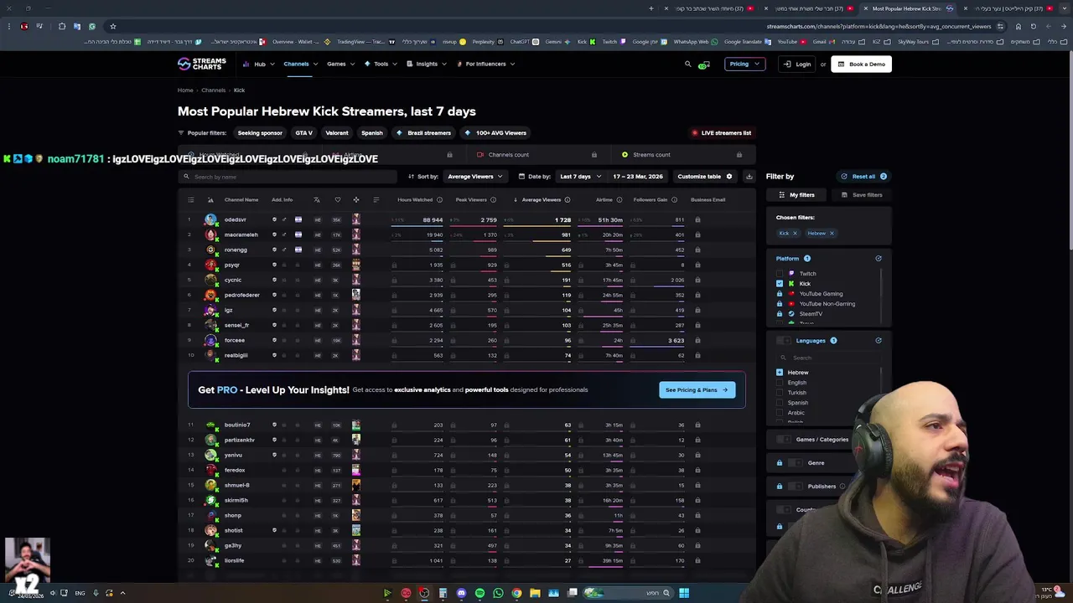
Task: Click See Pricing & Plans button
Action: pyautogui.click(x=697, y=389)
